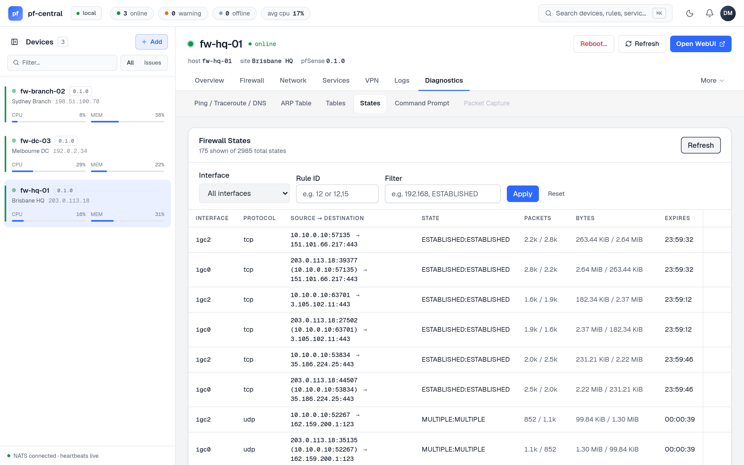Click the 0 warning status pill
This screenshot has height=465, width=744.
point(183,13)
